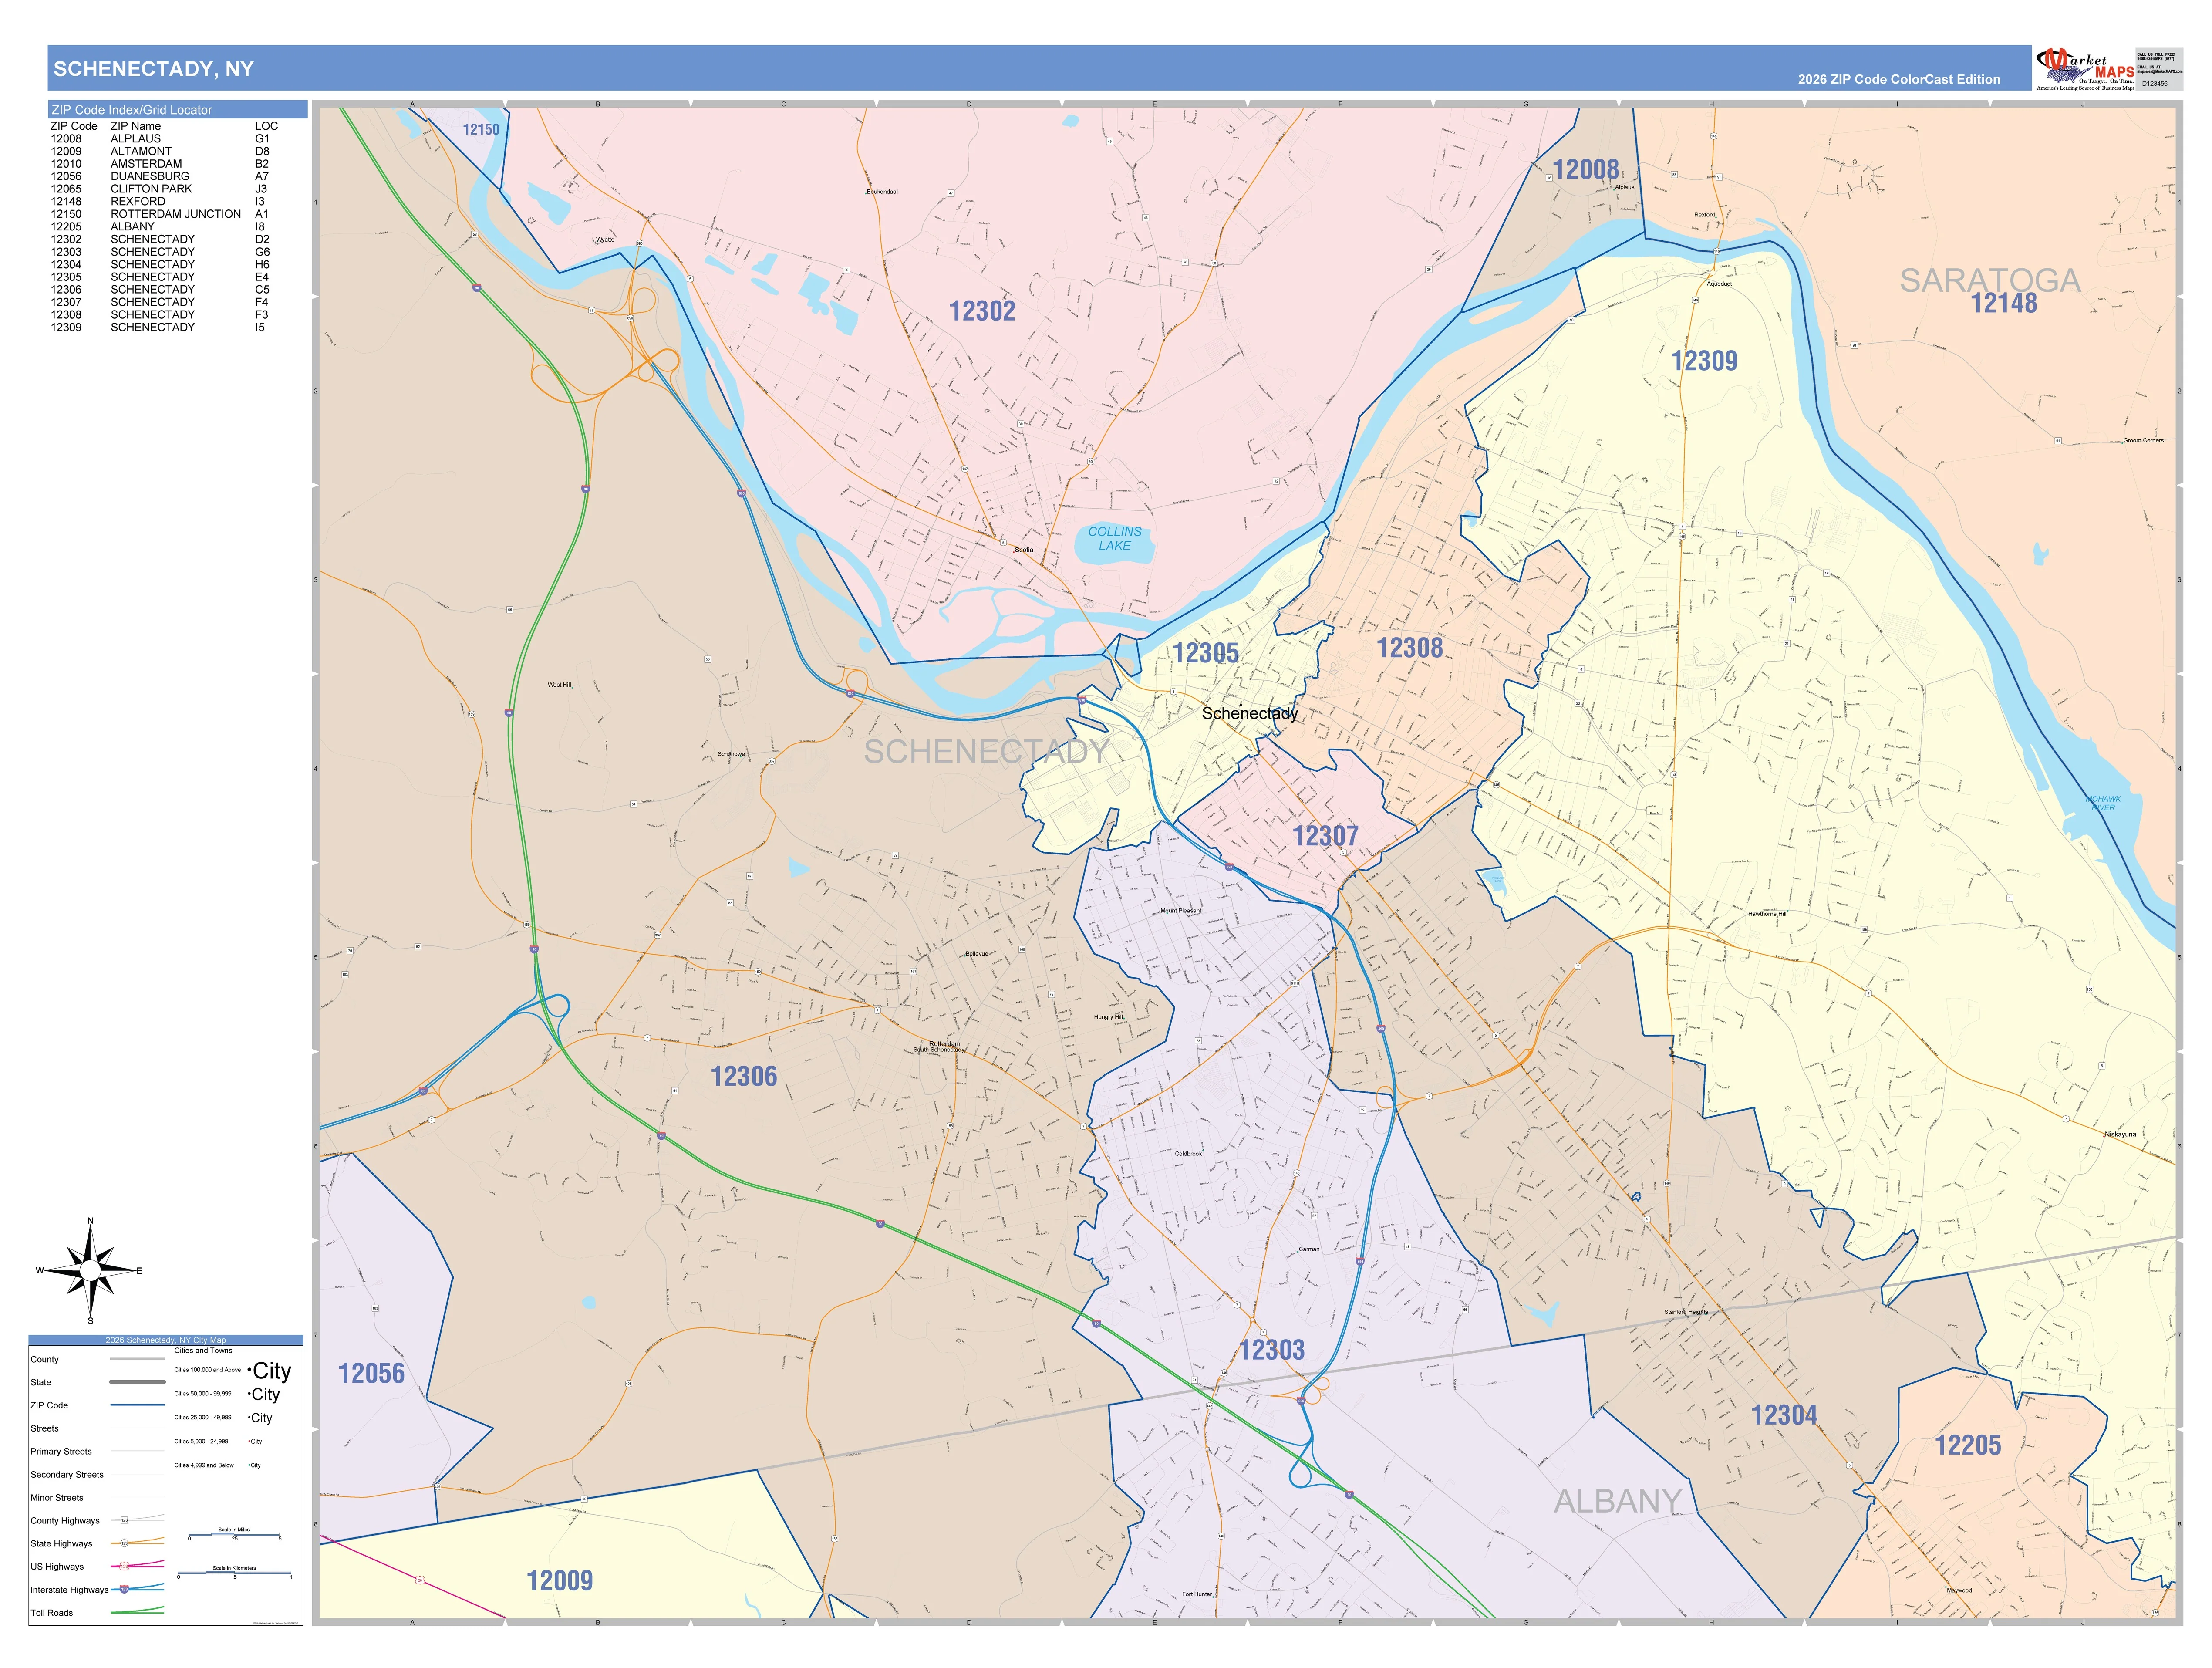Click the Hawthorne Hill place label

click(1767, 914)
